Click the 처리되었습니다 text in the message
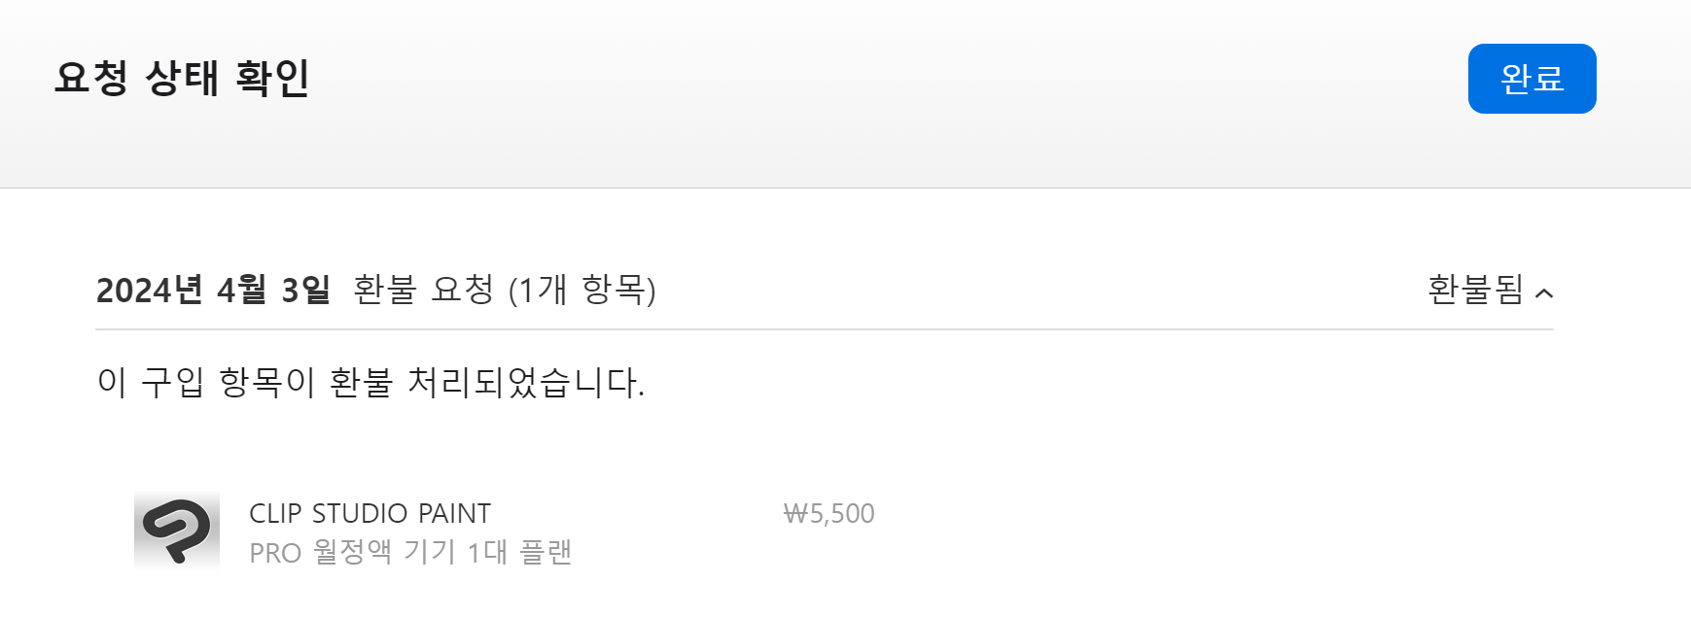This screenshot has width=1691, height=618. pyautogui.click(x=525, y=382)
